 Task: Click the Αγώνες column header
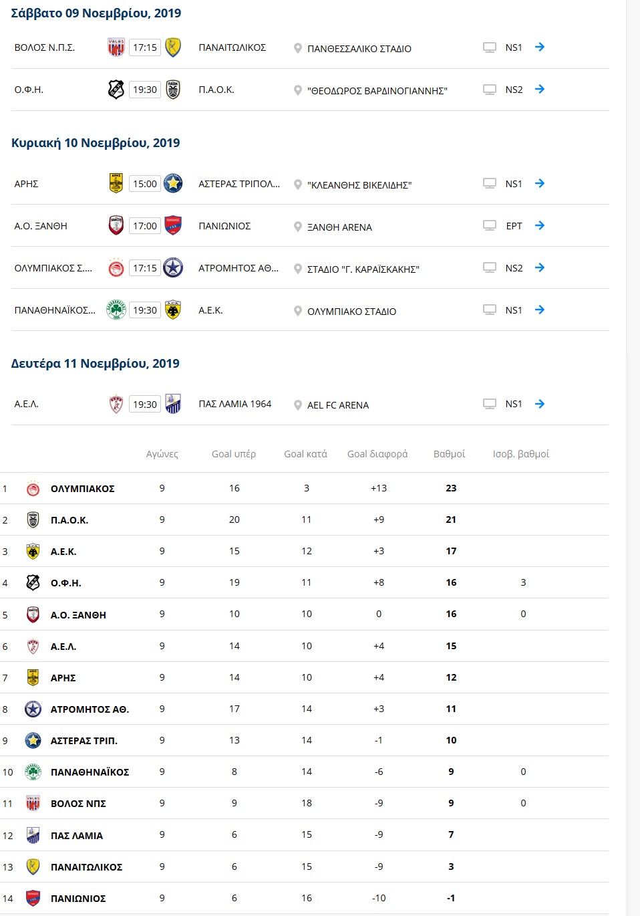coord(162,454)
